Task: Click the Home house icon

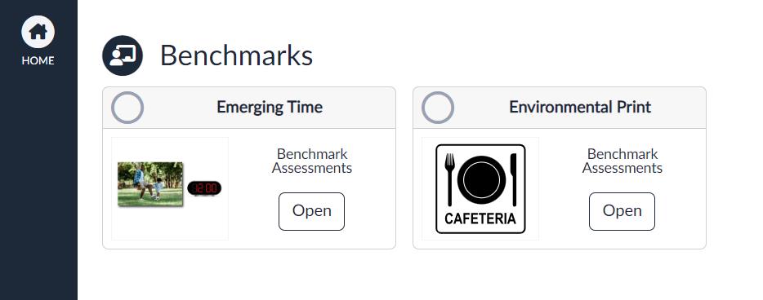Action: pos(38,32)
